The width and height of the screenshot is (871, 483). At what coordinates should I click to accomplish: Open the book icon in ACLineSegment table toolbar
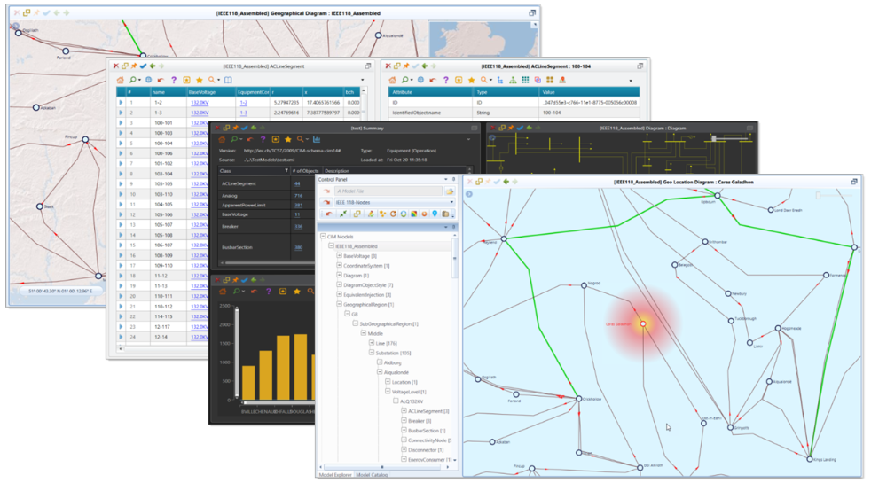click(x=228, y=80)
